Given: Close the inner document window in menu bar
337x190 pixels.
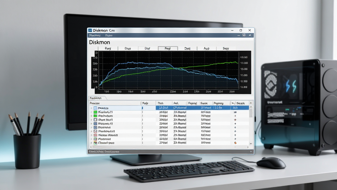Looking at the screenshot, I should (x=250, y=35).
